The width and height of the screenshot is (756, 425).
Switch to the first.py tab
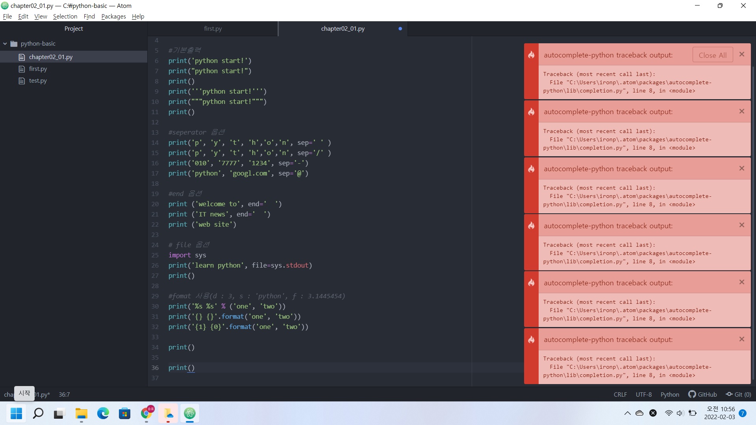213,29
